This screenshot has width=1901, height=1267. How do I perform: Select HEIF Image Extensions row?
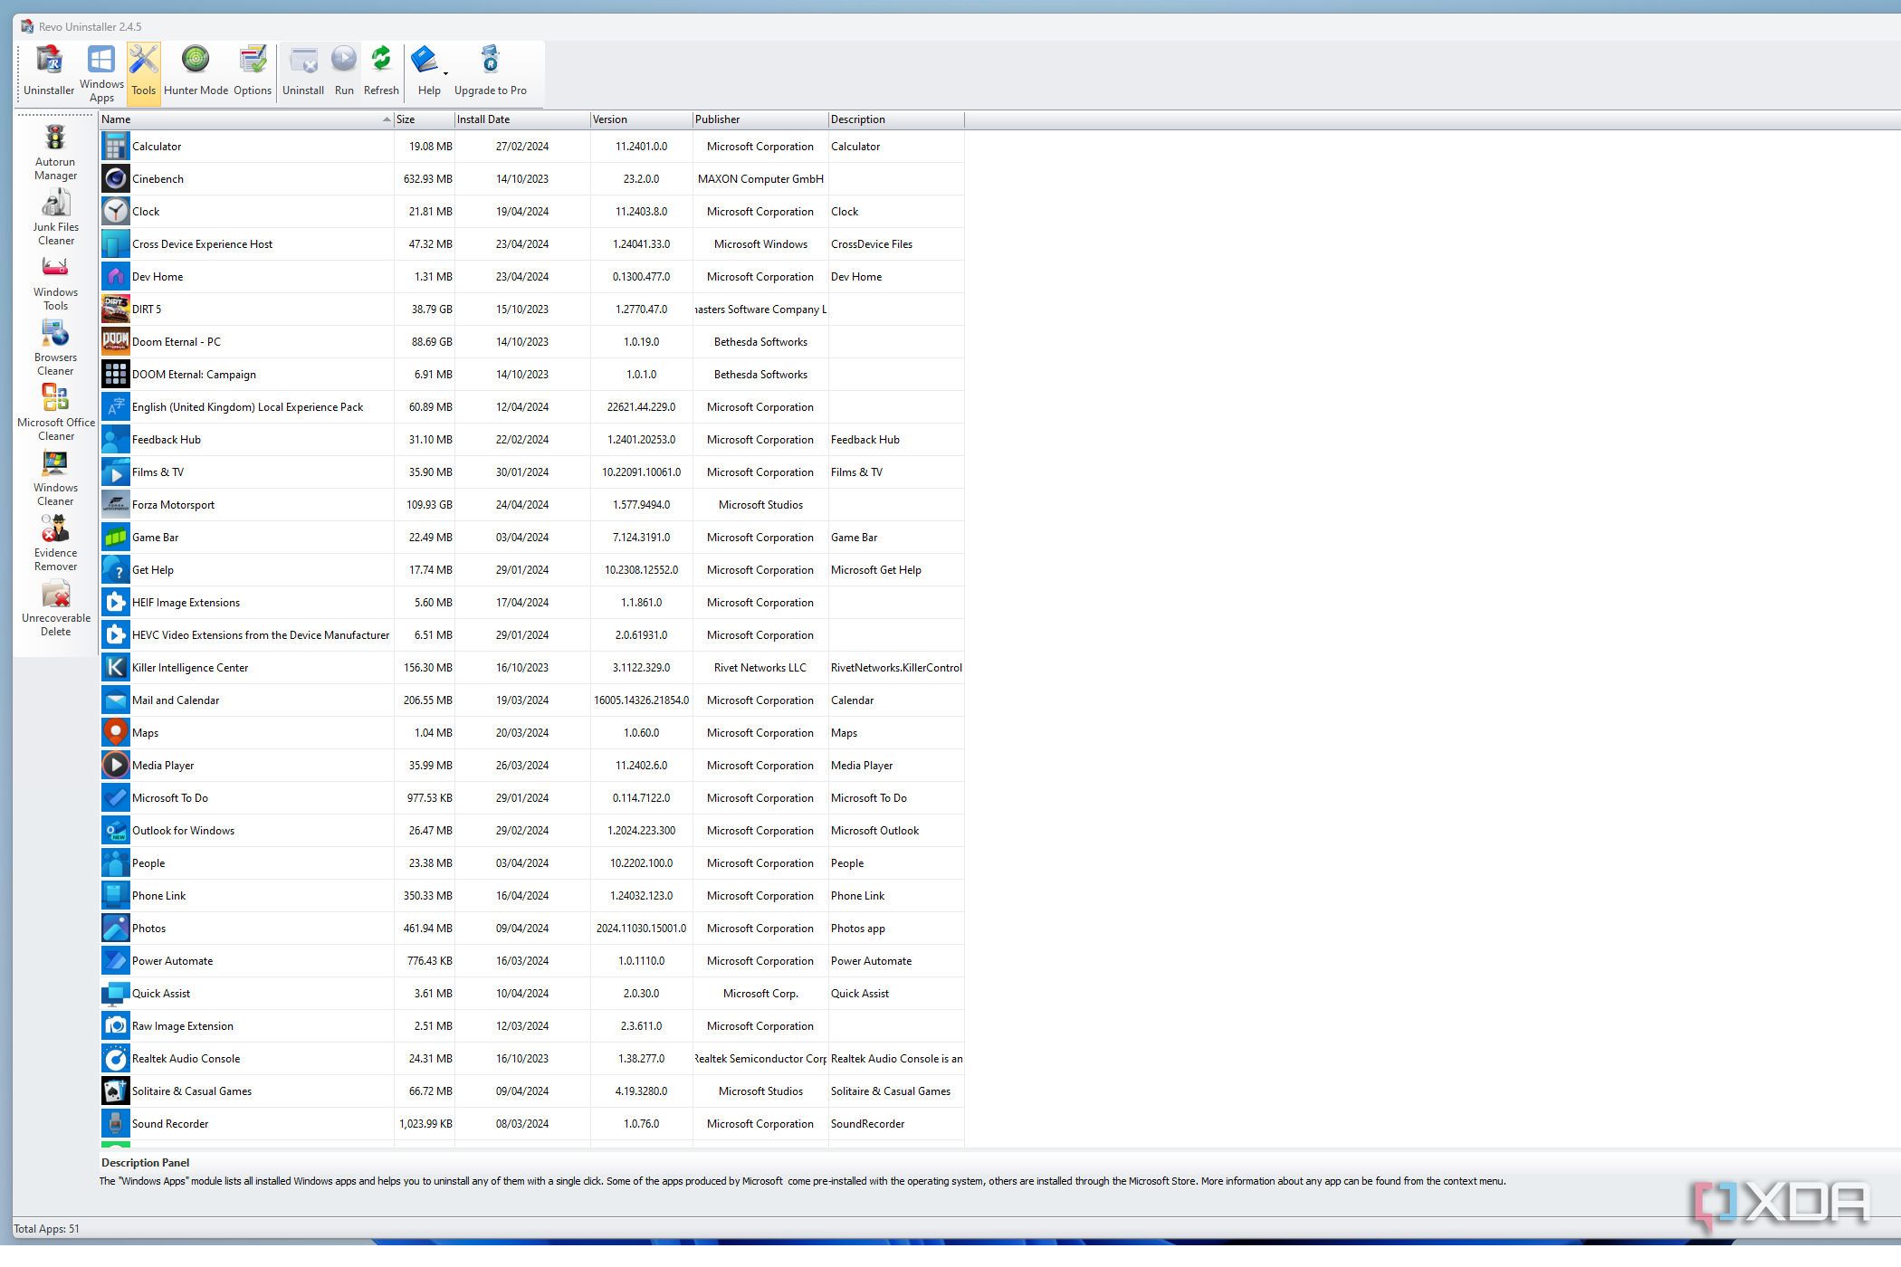(x=531, y=603)
